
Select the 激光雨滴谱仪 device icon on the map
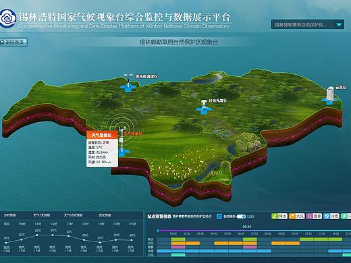click(x=128, y=83)
